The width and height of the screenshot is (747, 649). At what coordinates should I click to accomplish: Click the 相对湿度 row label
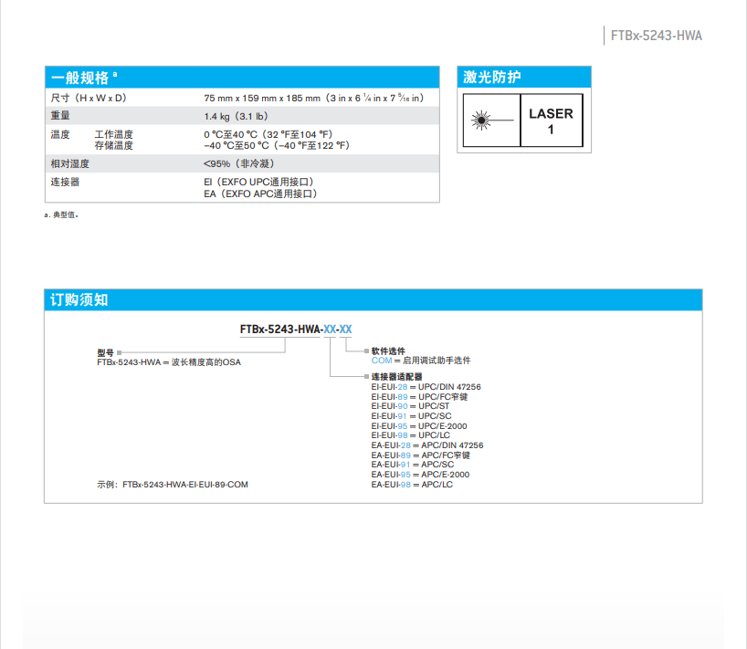tap(70, 163)
